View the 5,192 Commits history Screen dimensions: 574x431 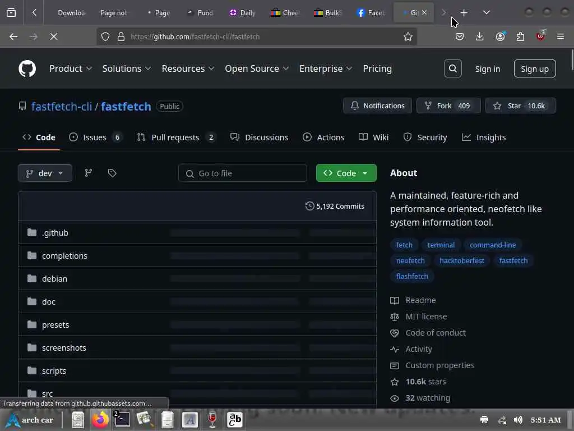[335, 206]
